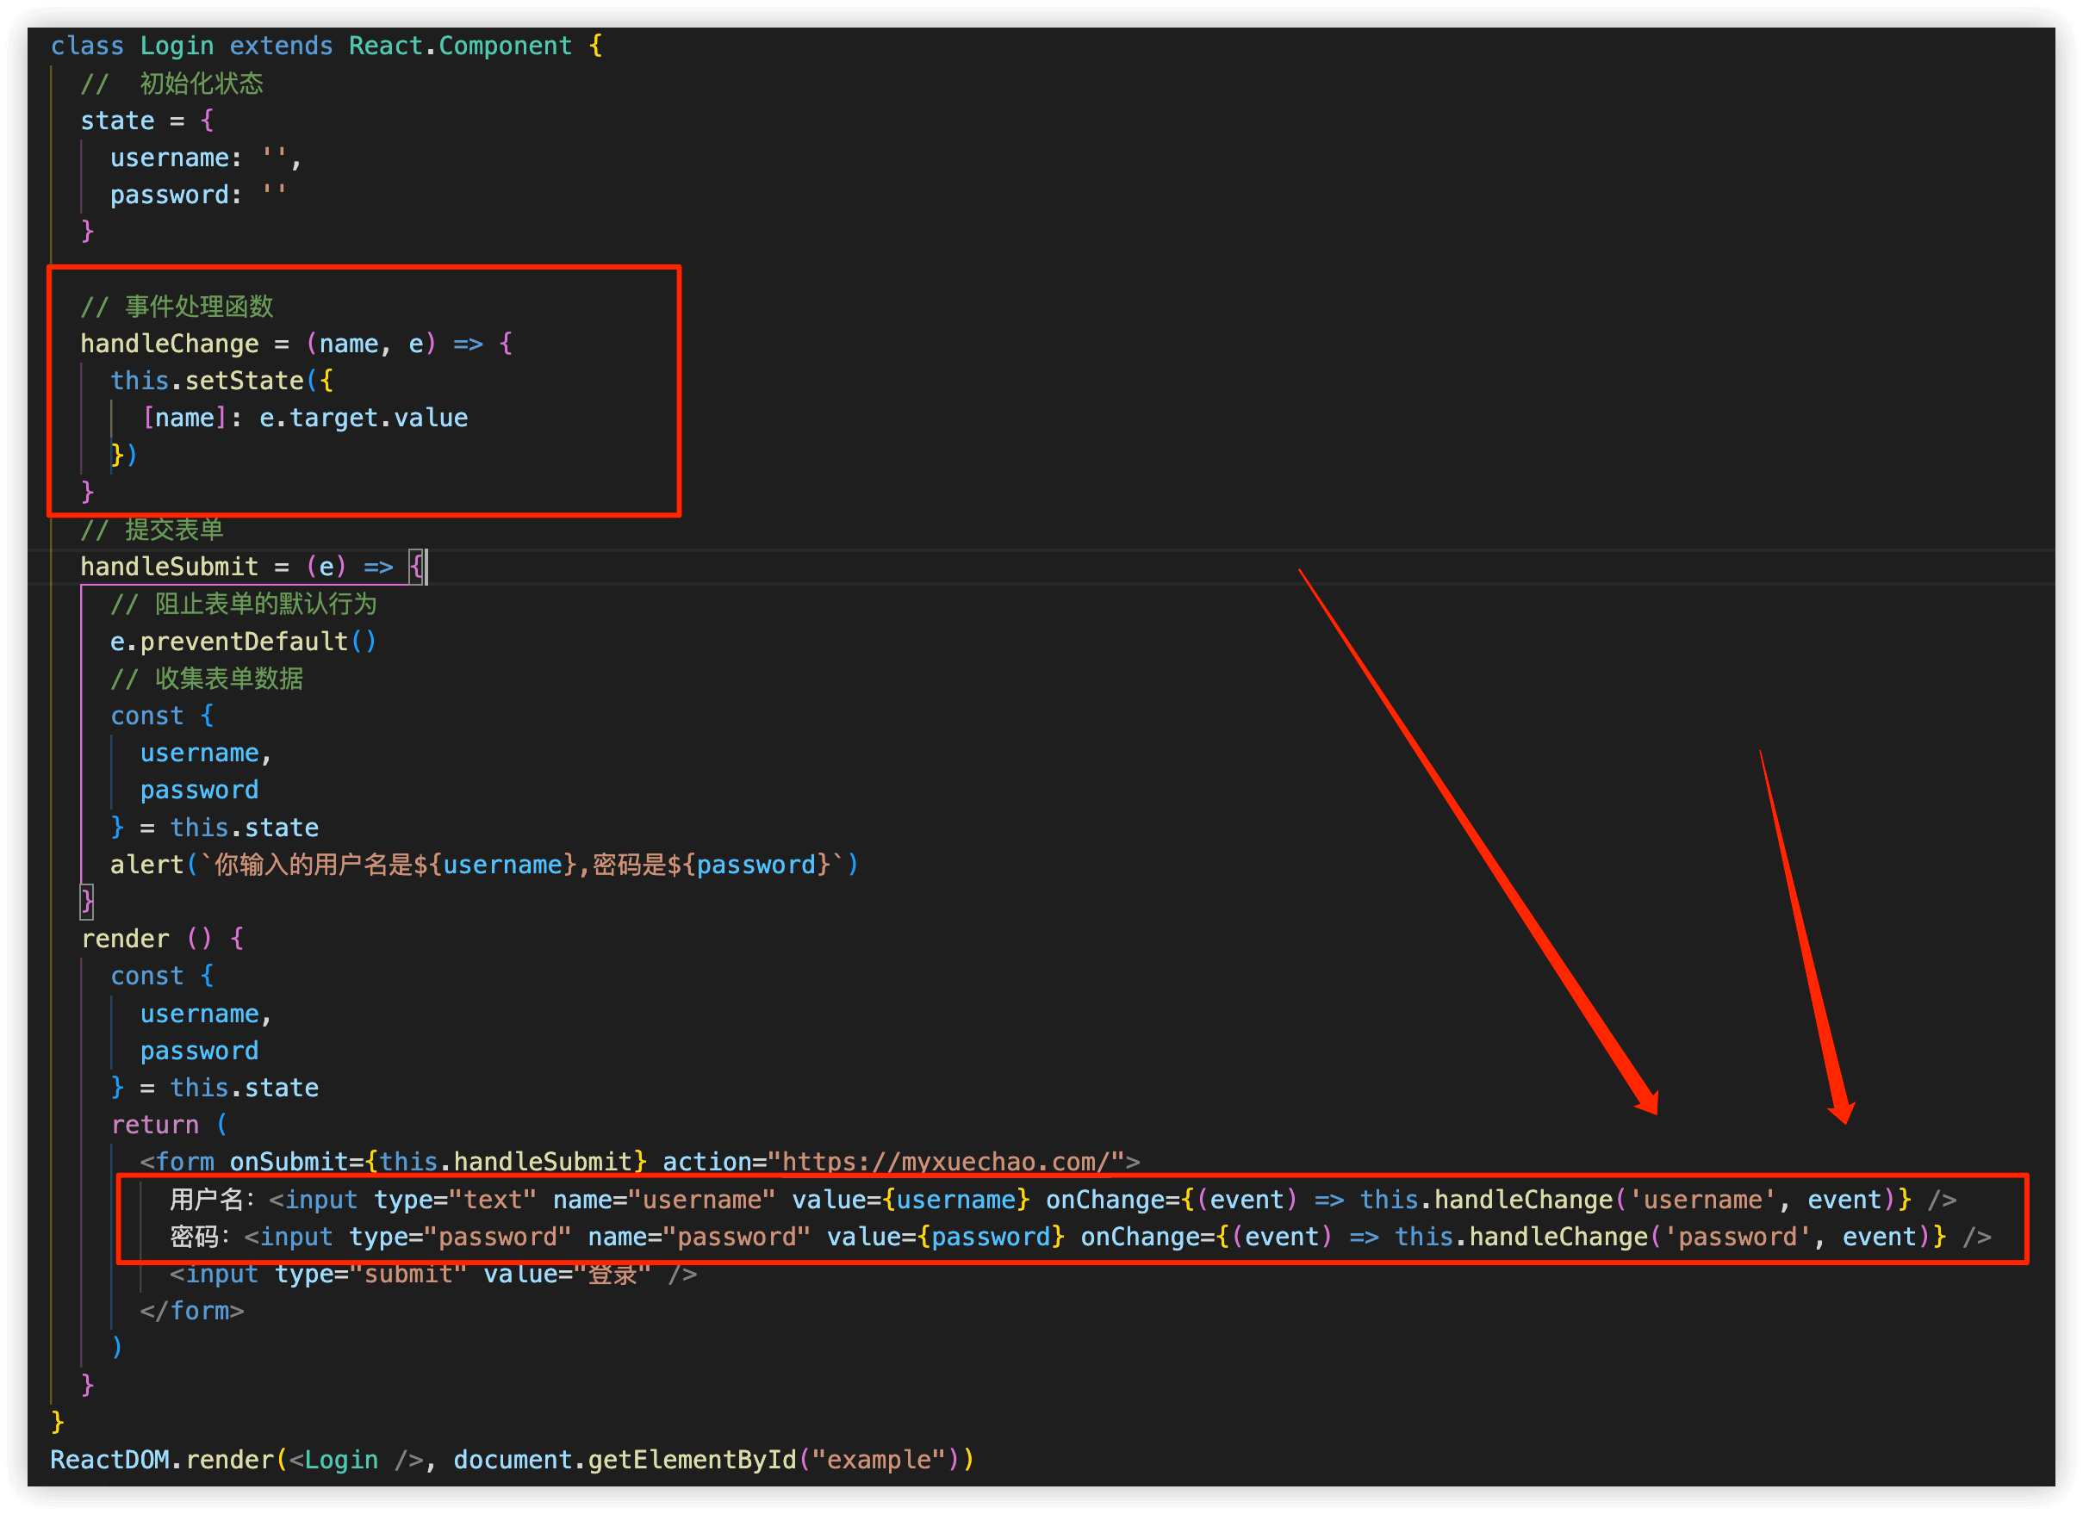The image size is (2083, 1514).
Task: Click the "username: ''," state line
Action: (206, 158)
